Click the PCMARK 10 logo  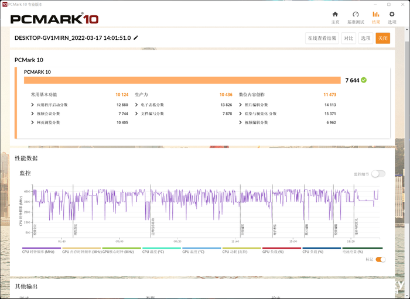54,19
